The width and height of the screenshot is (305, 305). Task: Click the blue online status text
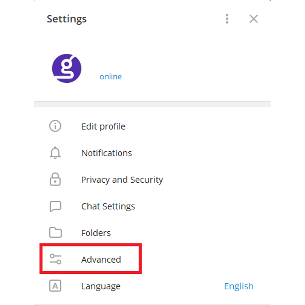[110, 77]
